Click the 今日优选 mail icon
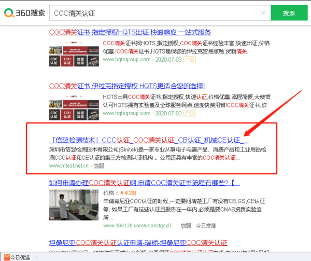 coord(7,257)
